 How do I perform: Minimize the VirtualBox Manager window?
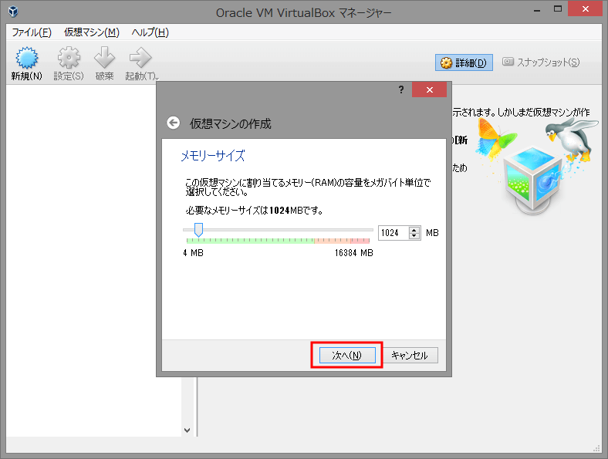pyautogui.click(x=537, y=9)
